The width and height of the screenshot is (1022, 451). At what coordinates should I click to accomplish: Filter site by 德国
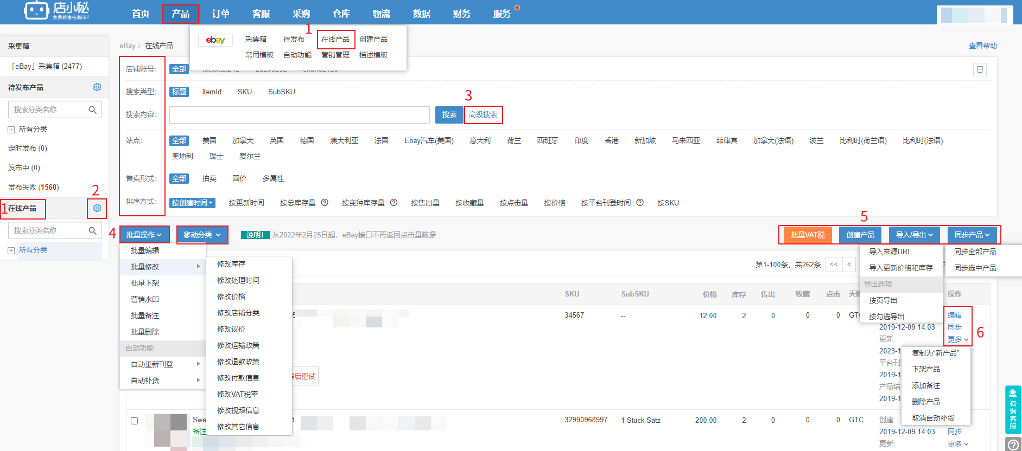pos(307,140)
